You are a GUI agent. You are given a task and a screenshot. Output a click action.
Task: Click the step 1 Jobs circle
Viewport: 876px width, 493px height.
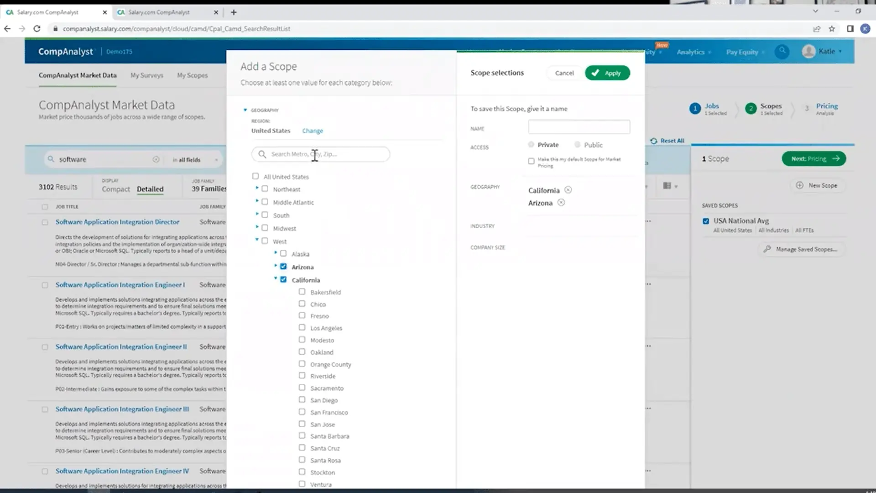point(695,109)
